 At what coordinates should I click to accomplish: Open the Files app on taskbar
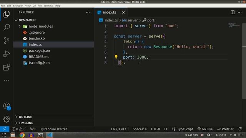click(13, 135)
